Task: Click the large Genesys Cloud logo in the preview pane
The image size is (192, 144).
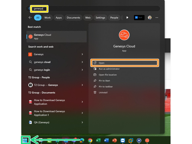Action: click(x=124, y=35)
